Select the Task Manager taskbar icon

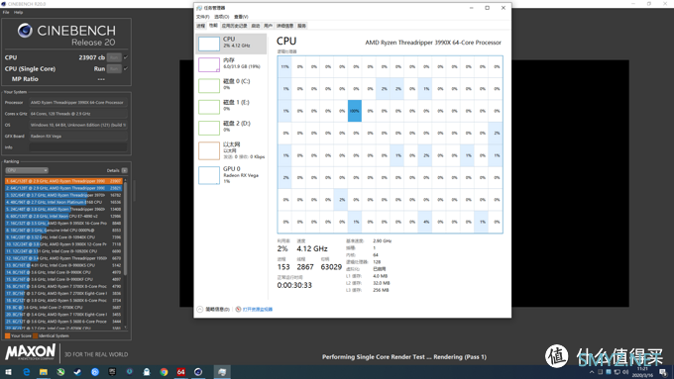222,372
